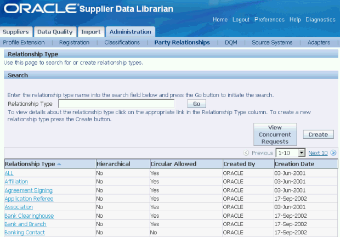The width and height of the screenshot is (340, 237).
Task: Click the ORACLE creator in ALL row
Action: pos(233,173)
